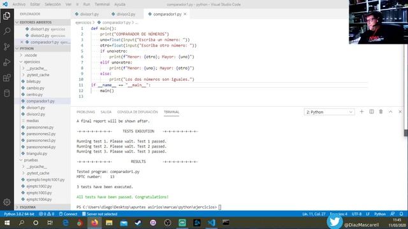Screen dimensions: 408x229
Task: Open billets.py in the explorer tree
Action: [42, 81]
